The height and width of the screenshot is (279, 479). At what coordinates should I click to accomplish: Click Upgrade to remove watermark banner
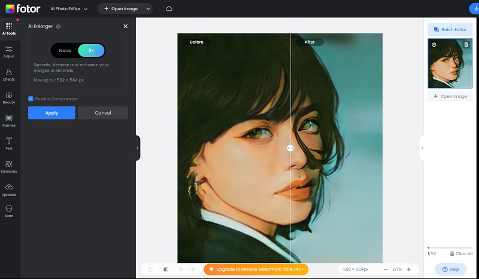[256, 269]
